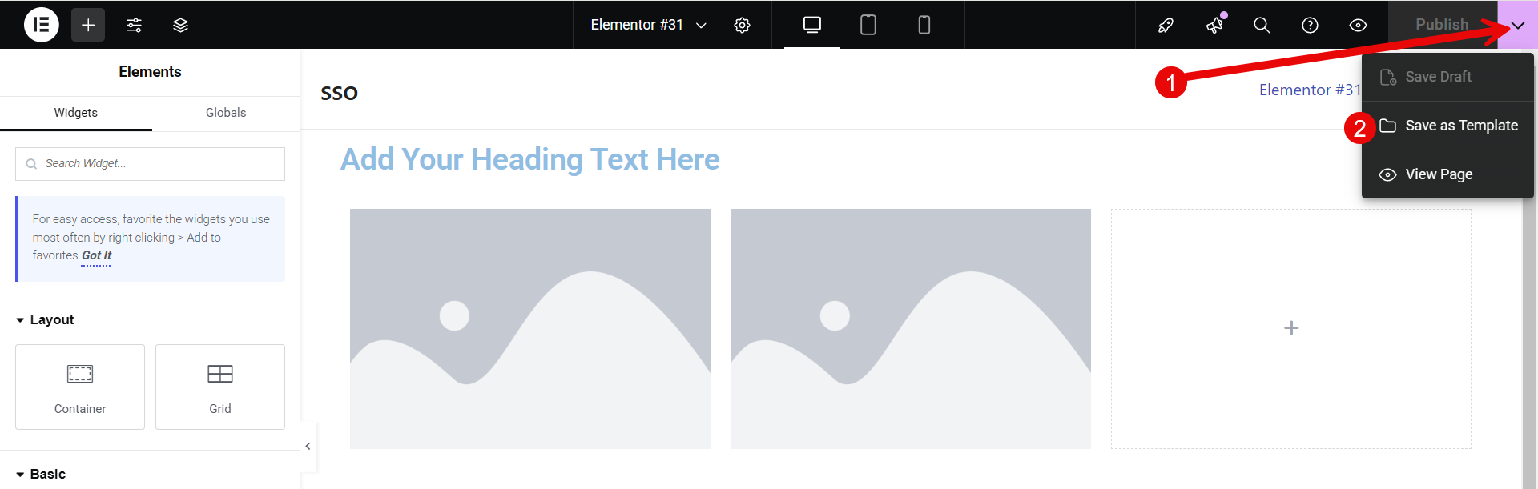Click the rocket icon in top bar
The height and width of the screenshot is (489, 1538).
click(1166, 25)
